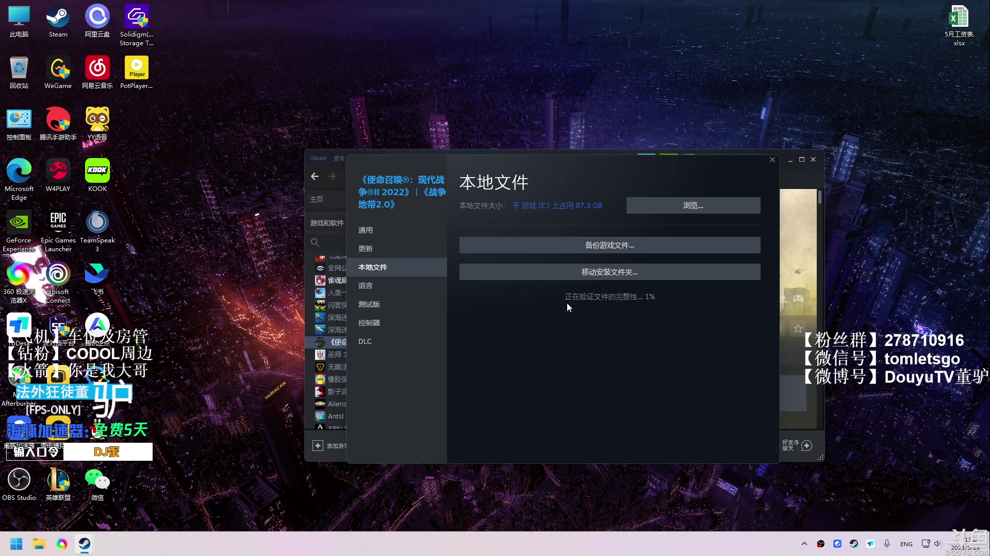
Task: Click the Steam back navigation arrow
Action: click(x=315, y=177)
